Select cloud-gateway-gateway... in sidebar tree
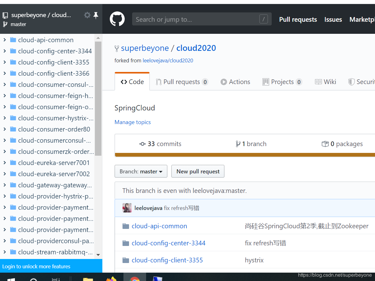 pyautogui.click(x=55, y=185)
